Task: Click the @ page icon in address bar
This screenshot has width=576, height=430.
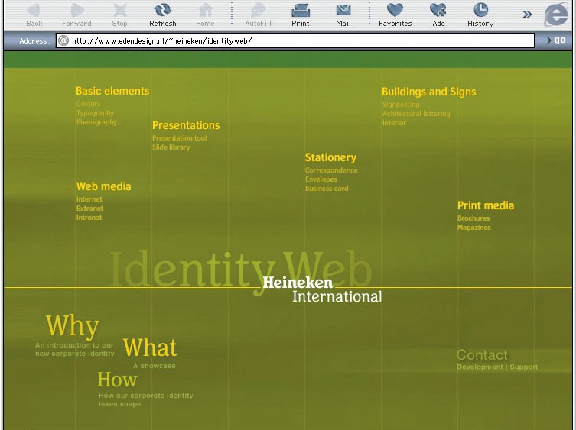Action: (63, 40)
